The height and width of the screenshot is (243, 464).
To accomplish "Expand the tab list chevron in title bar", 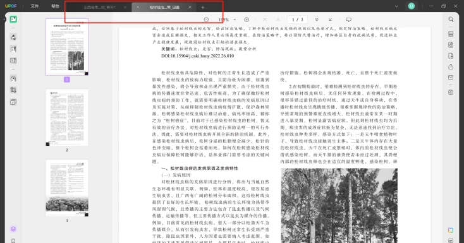I will 396,6.
